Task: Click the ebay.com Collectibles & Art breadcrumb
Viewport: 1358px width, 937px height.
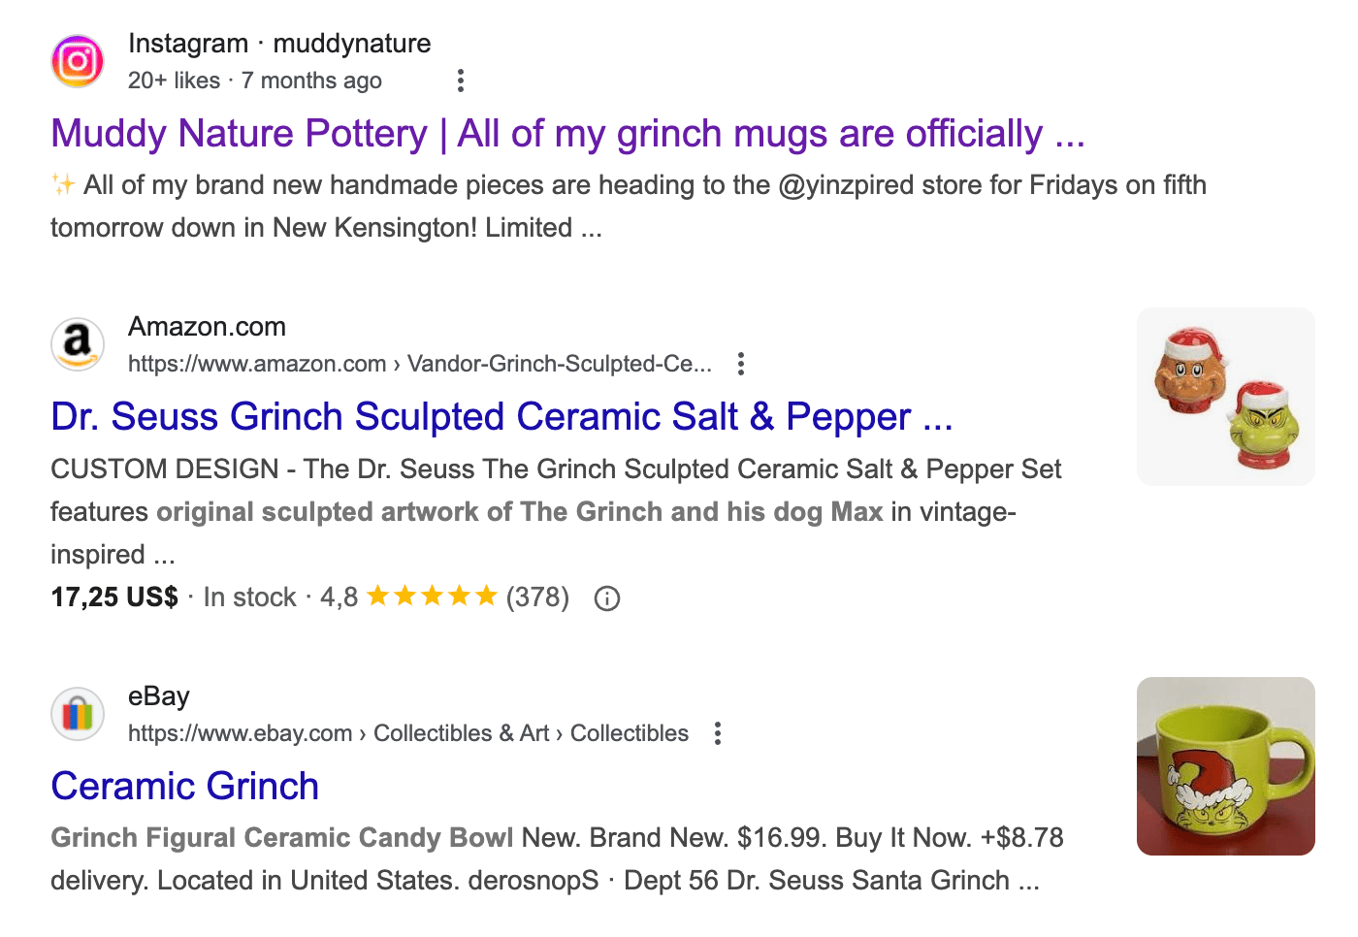Action: (407, 733)
